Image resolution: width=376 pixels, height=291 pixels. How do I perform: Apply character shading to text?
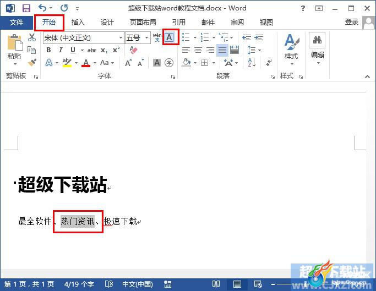coord(157,63)
